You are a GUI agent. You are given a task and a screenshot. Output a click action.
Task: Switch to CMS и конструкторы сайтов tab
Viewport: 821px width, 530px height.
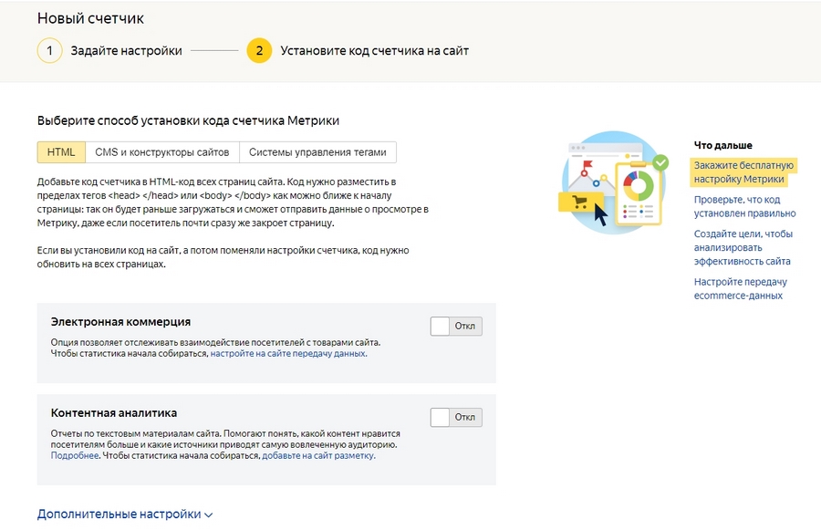point(162,152)
